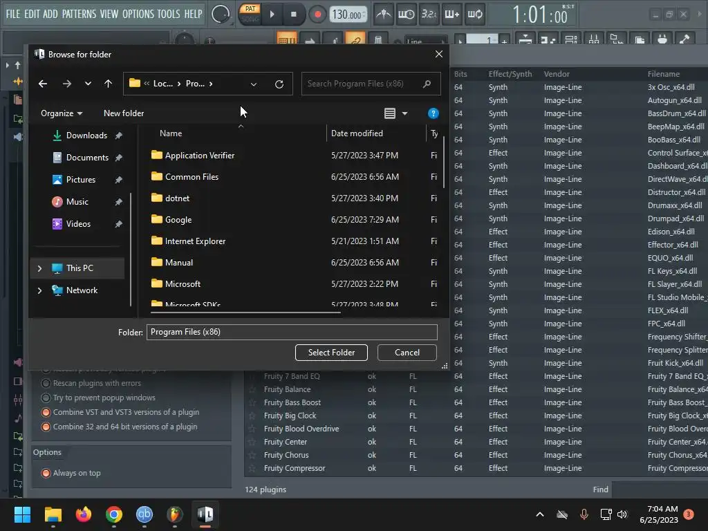Toggle the Always on top option
Screen dimensions: 708x531
pyautogui.click(x=46, y=473)
